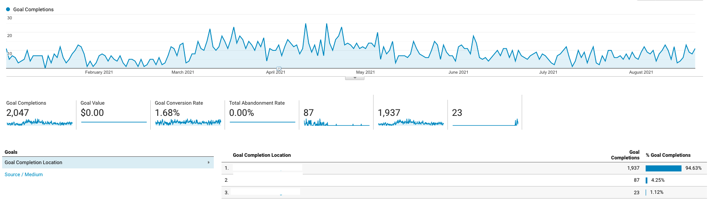Click the 94.63% percentage bar
The height and width of the screenshot is (199, 710).
663,168
